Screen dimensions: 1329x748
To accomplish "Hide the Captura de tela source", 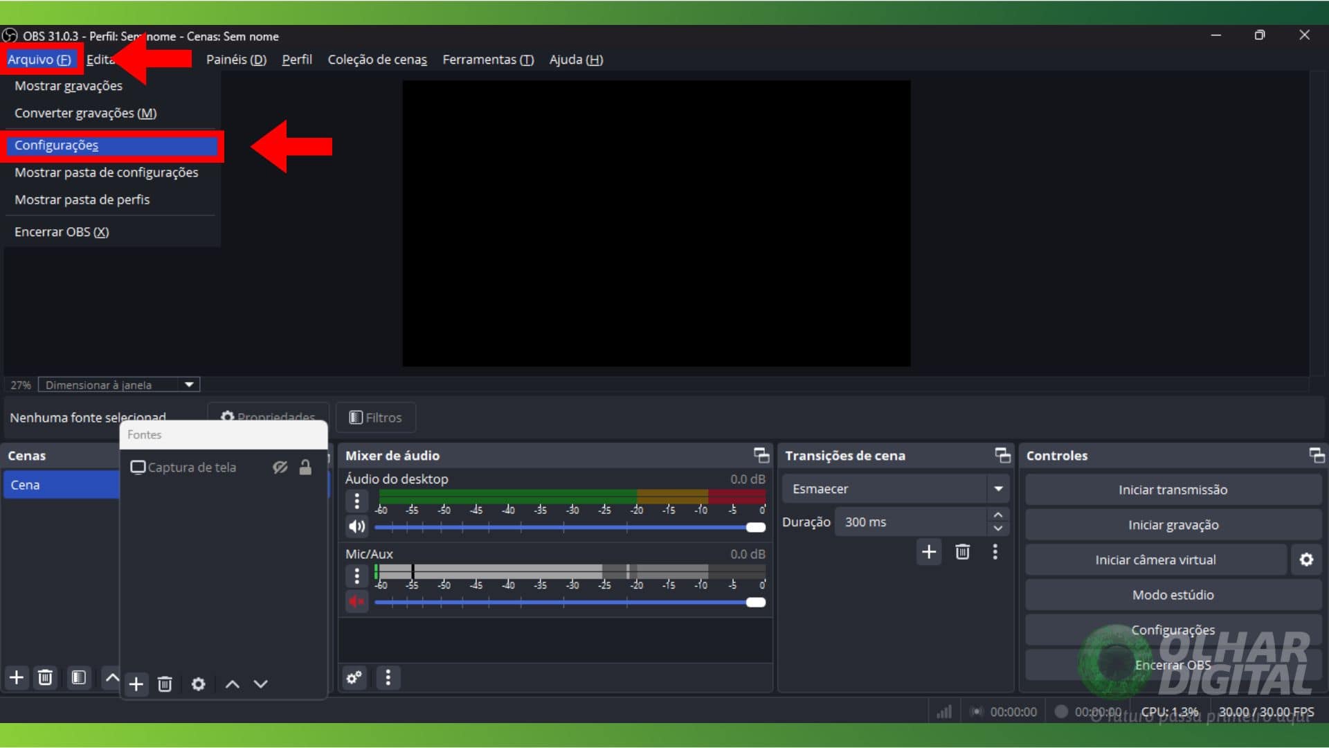I will 280,467.
